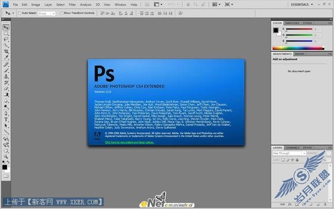Image resolution: width=334 pixels, height=209 pixels.
Task: Click the R red color slider
Action: tap(299, 29)
